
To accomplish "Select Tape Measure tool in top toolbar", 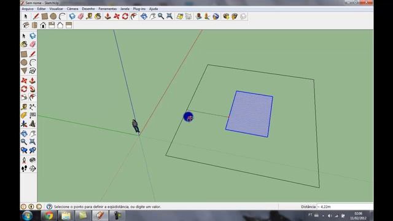I will (89, 17).
